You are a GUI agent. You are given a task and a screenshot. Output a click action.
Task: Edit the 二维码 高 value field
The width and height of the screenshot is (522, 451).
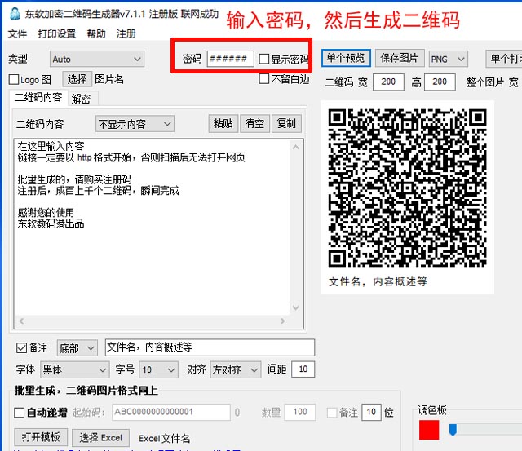click(x=440, y=82)
